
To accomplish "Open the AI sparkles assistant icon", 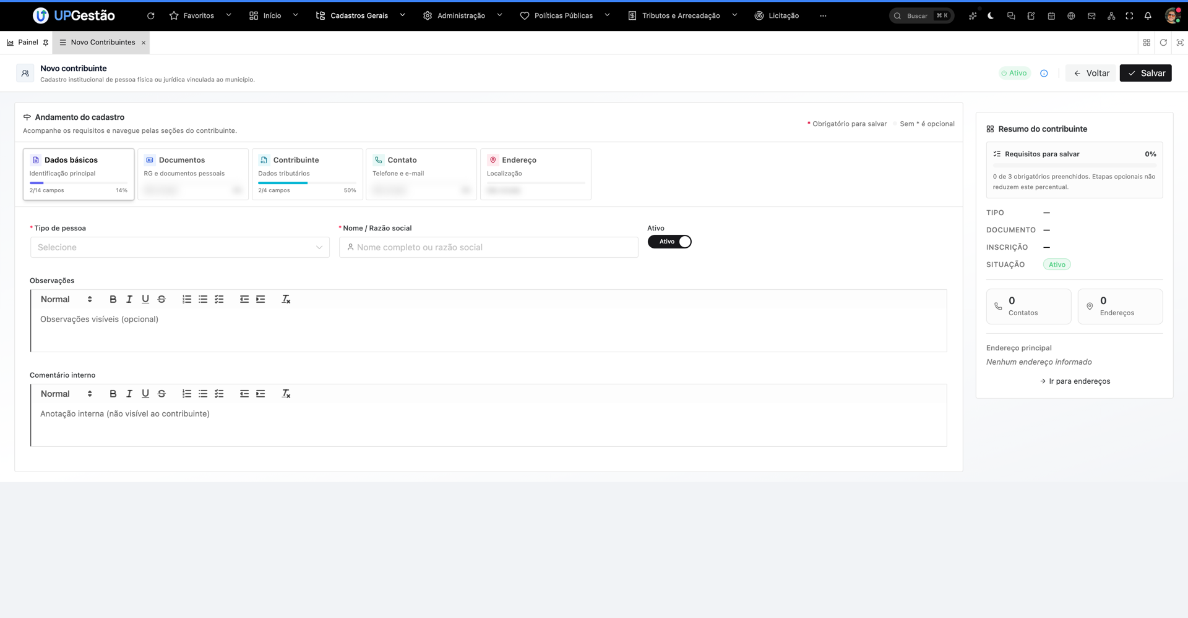I will click(x=973, y=15).
